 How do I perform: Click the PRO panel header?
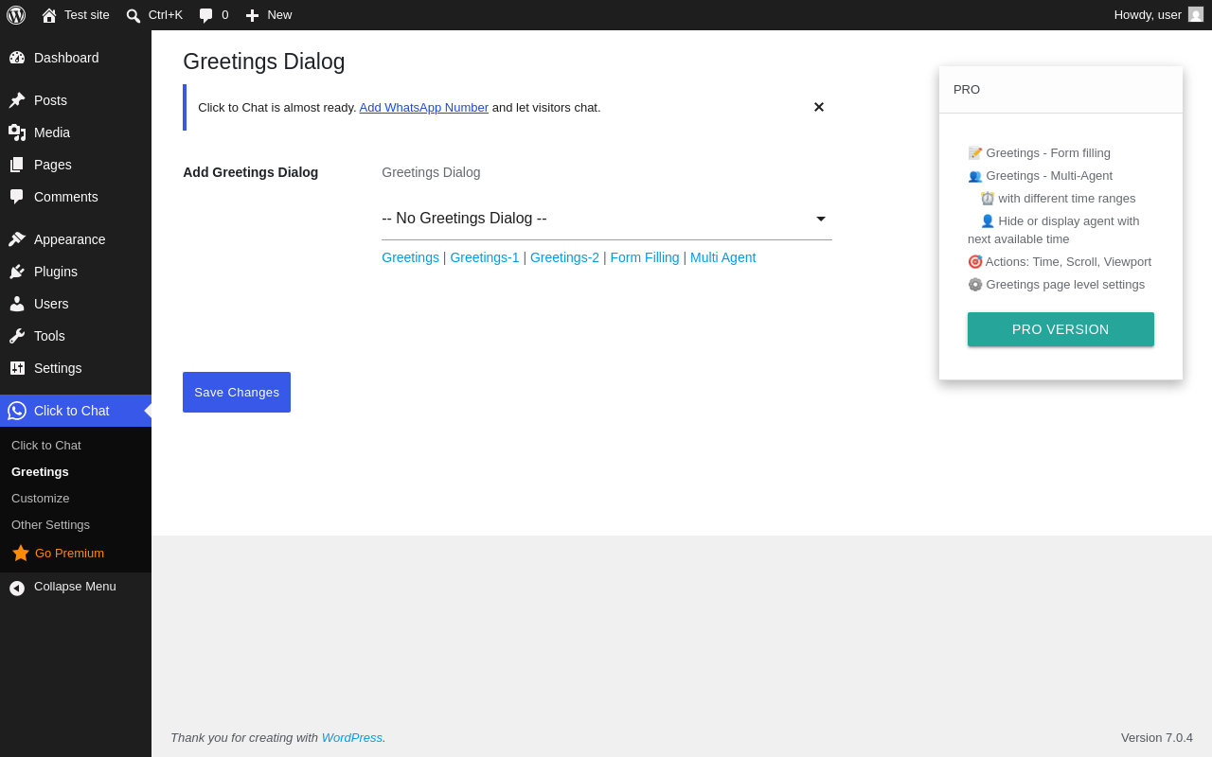point(1060,90)
